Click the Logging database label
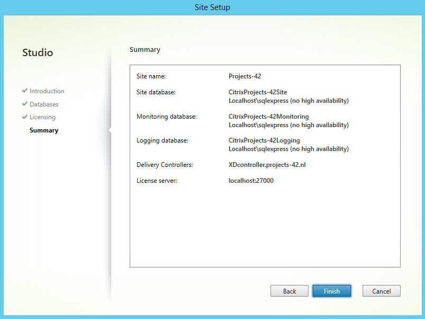 [x=162, y=140]
